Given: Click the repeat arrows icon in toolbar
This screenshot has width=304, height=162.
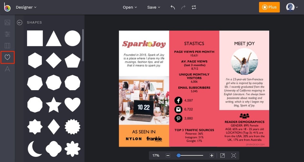Looking at the screenshot, I should point(194,7).
